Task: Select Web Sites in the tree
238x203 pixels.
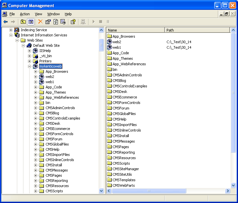Action: [35, 40]
